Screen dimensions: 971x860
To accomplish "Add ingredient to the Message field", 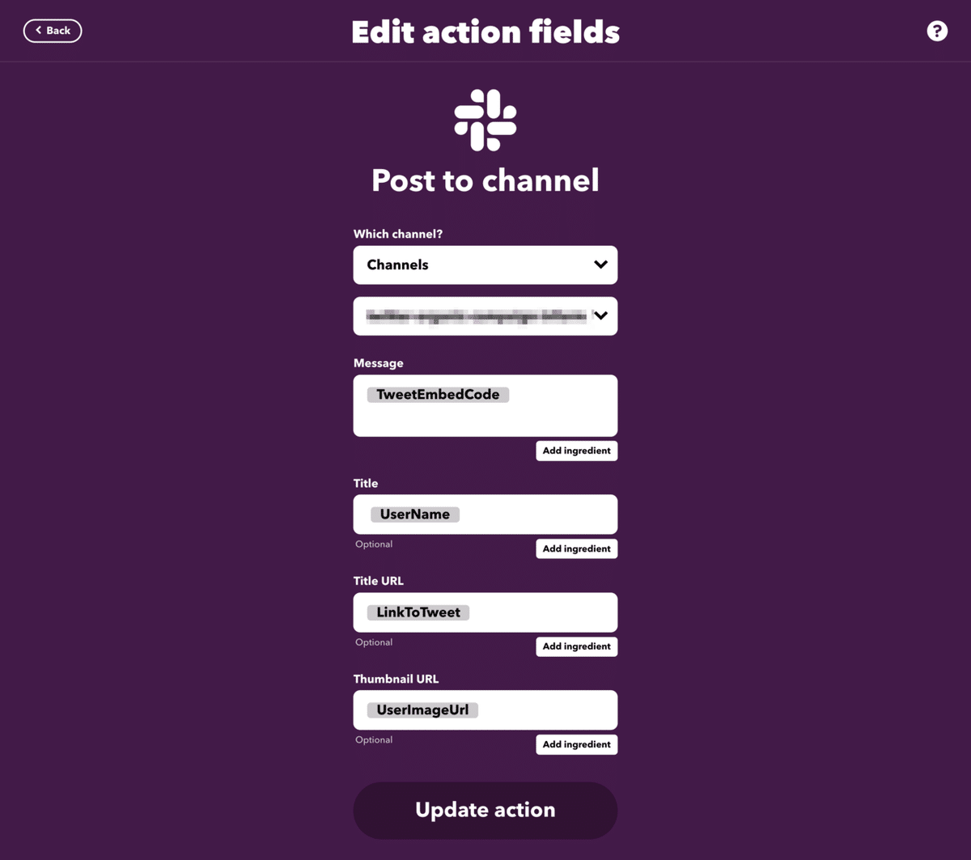I will tap(576, 451).
